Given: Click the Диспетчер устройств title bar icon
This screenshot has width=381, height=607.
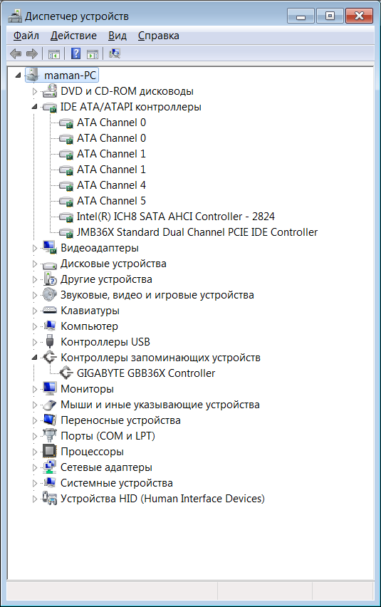Looking at the screenshot, I should tap(16, 16).
